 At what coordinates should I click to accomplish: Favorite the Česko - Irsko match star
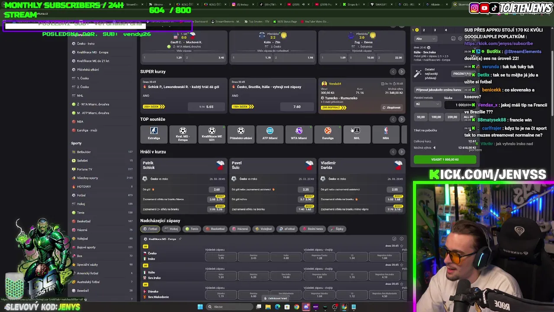pyautogui.click(x=402, y=246)
